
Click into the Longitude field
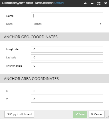point(67,49)
